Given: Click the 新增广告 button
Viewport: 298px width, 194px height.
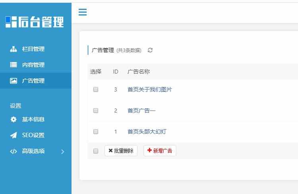Looking at the screenshot, I should point(160,151).
